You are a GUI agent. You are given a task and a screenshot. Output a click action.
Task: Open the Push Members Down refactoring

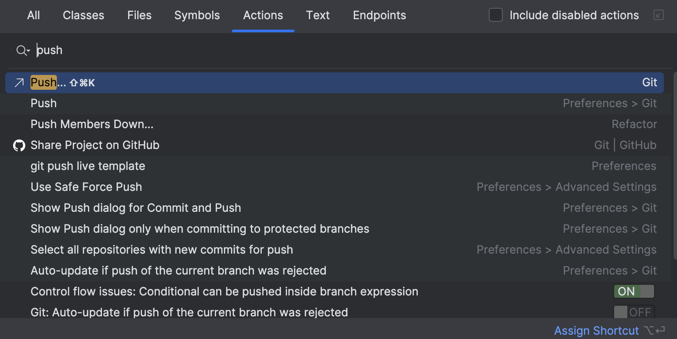pos(92,124)
